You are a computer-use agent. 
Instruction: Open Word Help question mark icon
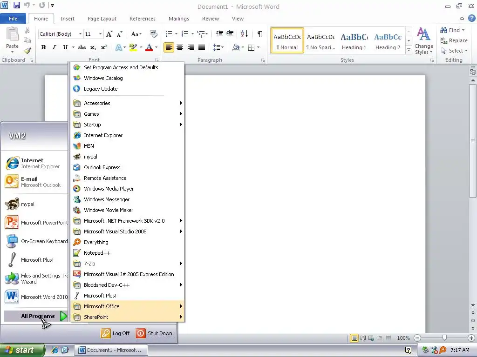click(471, 19)
